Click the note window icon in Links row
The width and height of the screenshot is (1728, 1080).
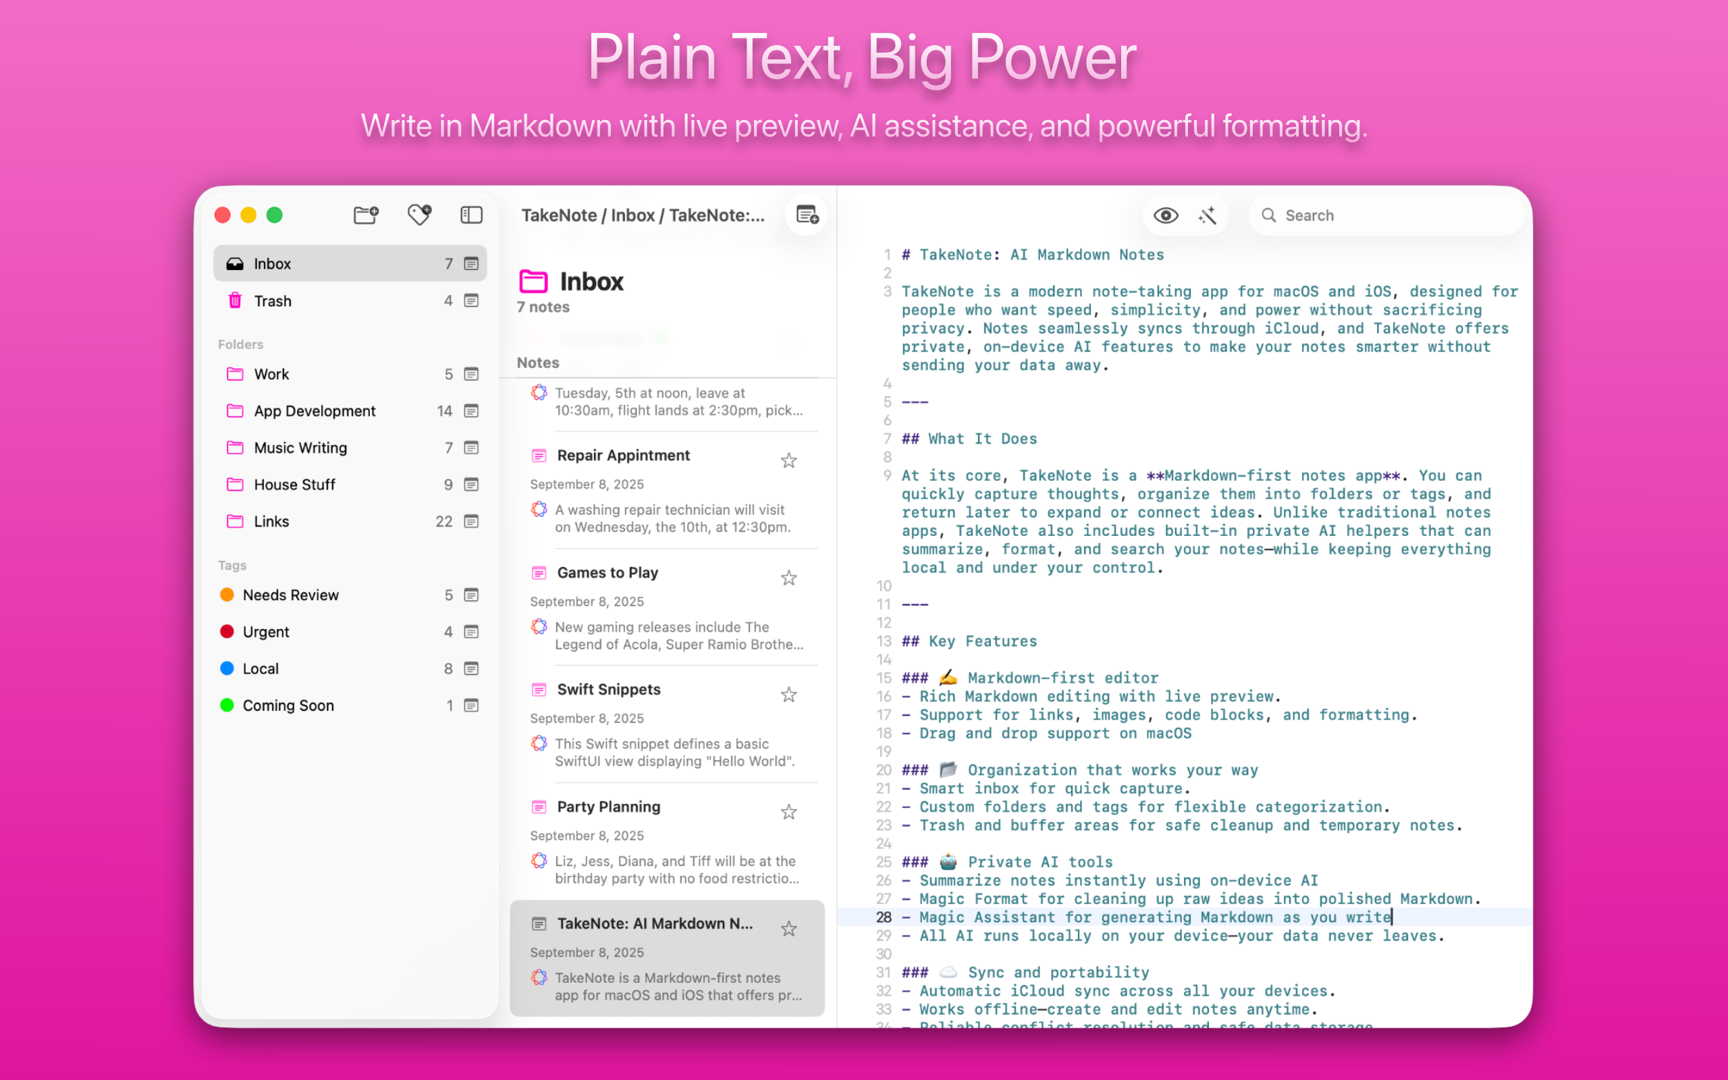471,521
